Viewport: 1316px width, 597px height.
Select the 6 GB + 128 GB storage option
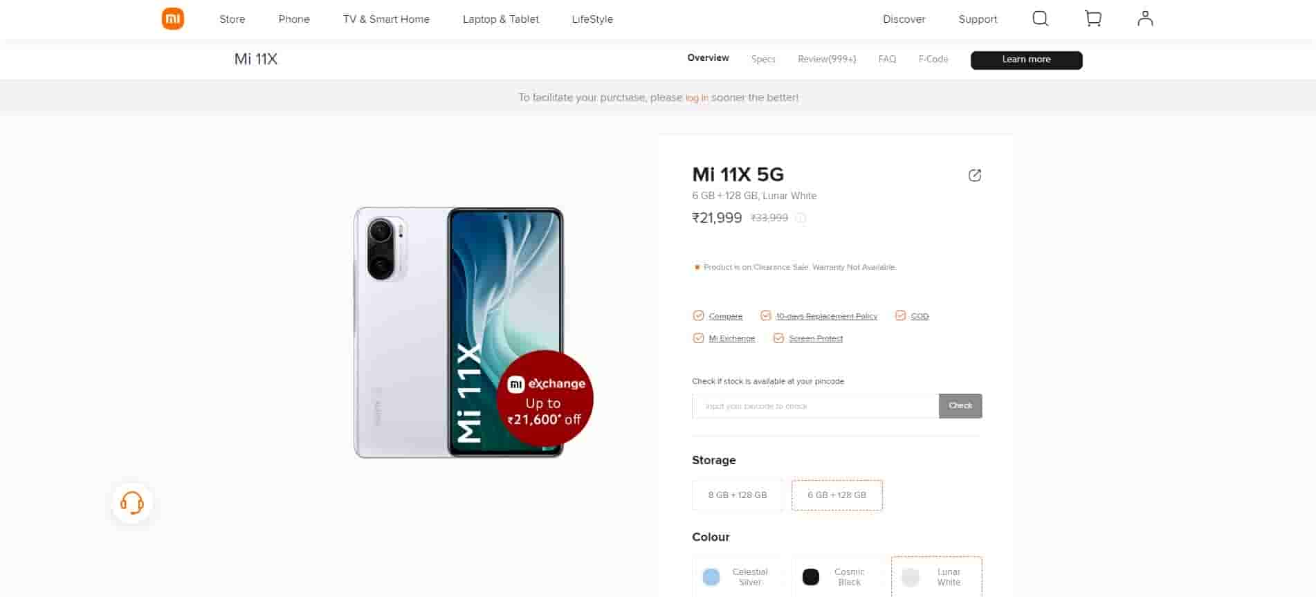click(837, 495)
